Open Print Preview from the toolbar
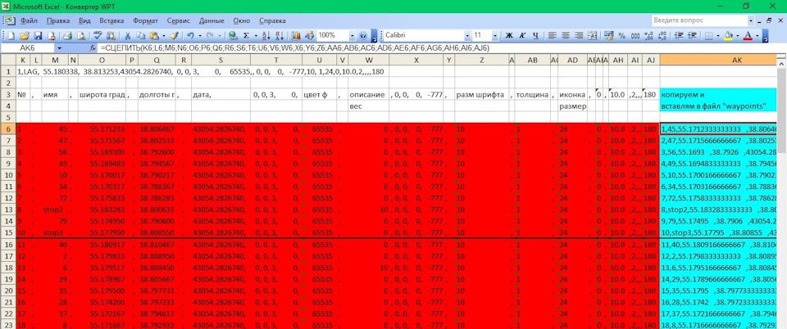Screen dimensions: 787x329 coord(81,36)
